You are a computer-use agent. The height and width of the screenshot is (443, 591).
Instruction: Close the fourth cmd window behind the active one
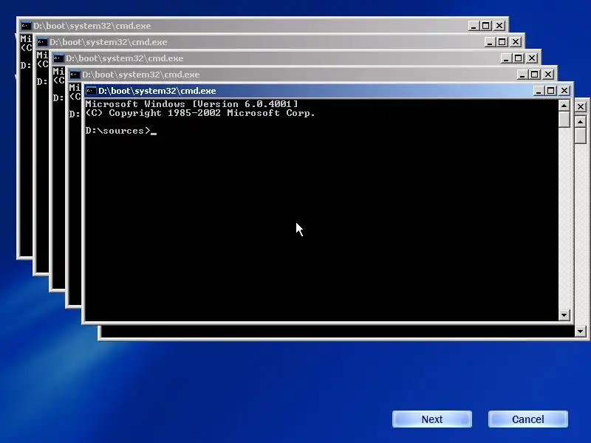547,75
